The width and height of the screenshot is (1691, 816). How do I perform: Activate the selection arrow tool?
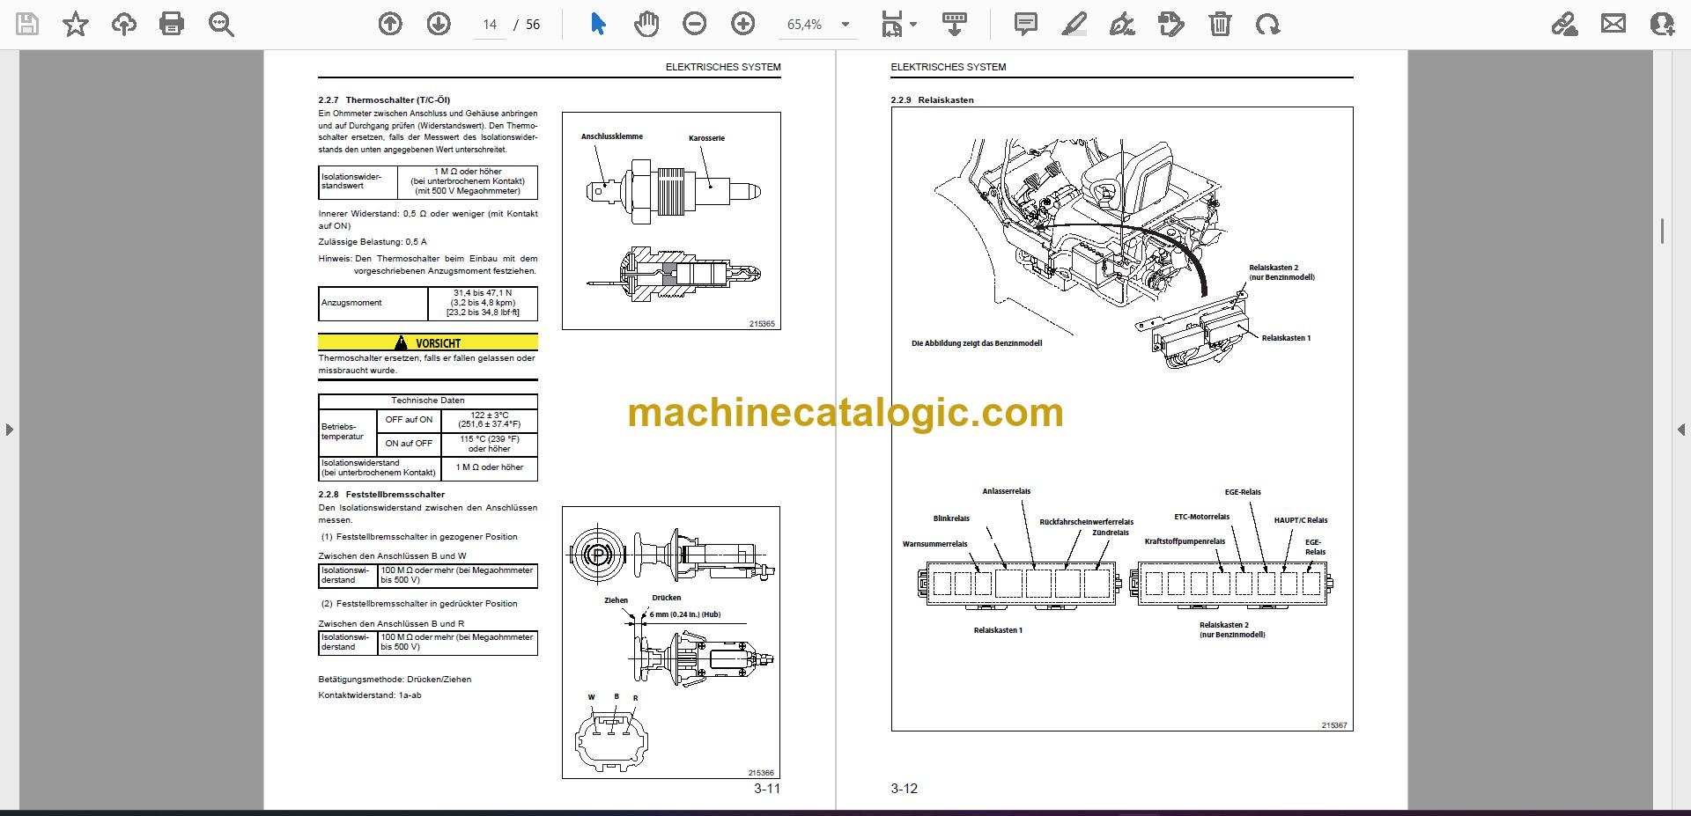tap(598, 24)
